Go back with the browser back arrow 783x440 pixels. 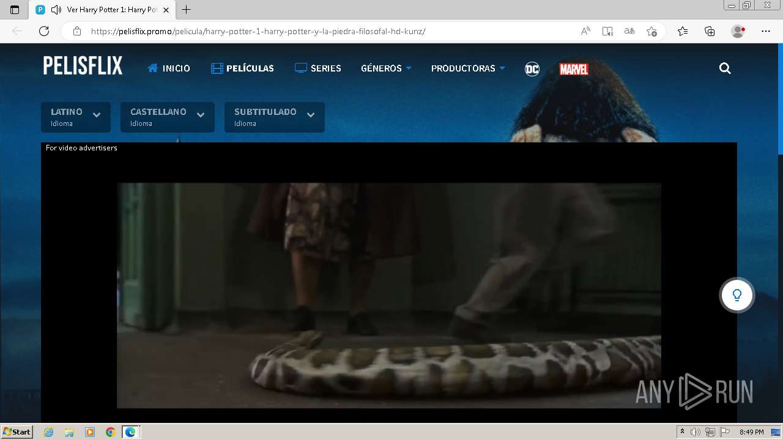[x=17, y=31]
